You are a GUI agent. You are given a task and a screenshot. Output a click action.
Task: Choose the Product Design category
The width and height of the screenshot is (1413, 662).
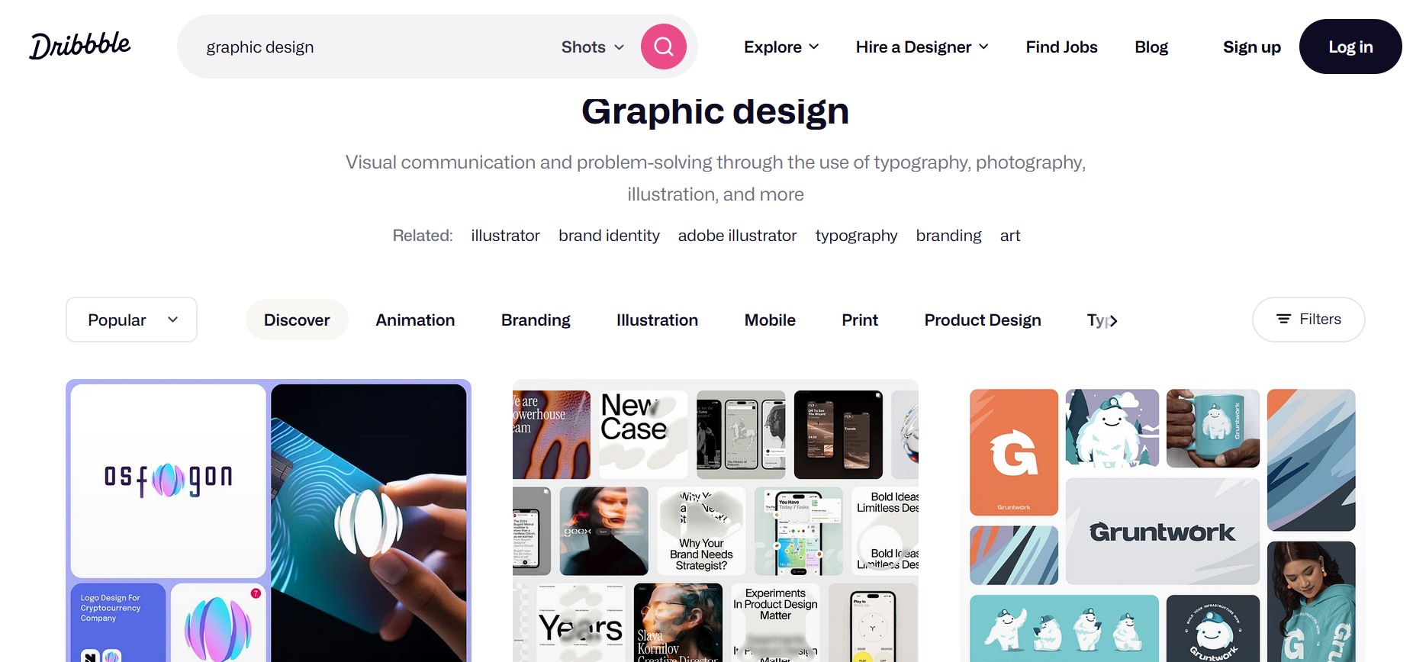tap(983, 320)
